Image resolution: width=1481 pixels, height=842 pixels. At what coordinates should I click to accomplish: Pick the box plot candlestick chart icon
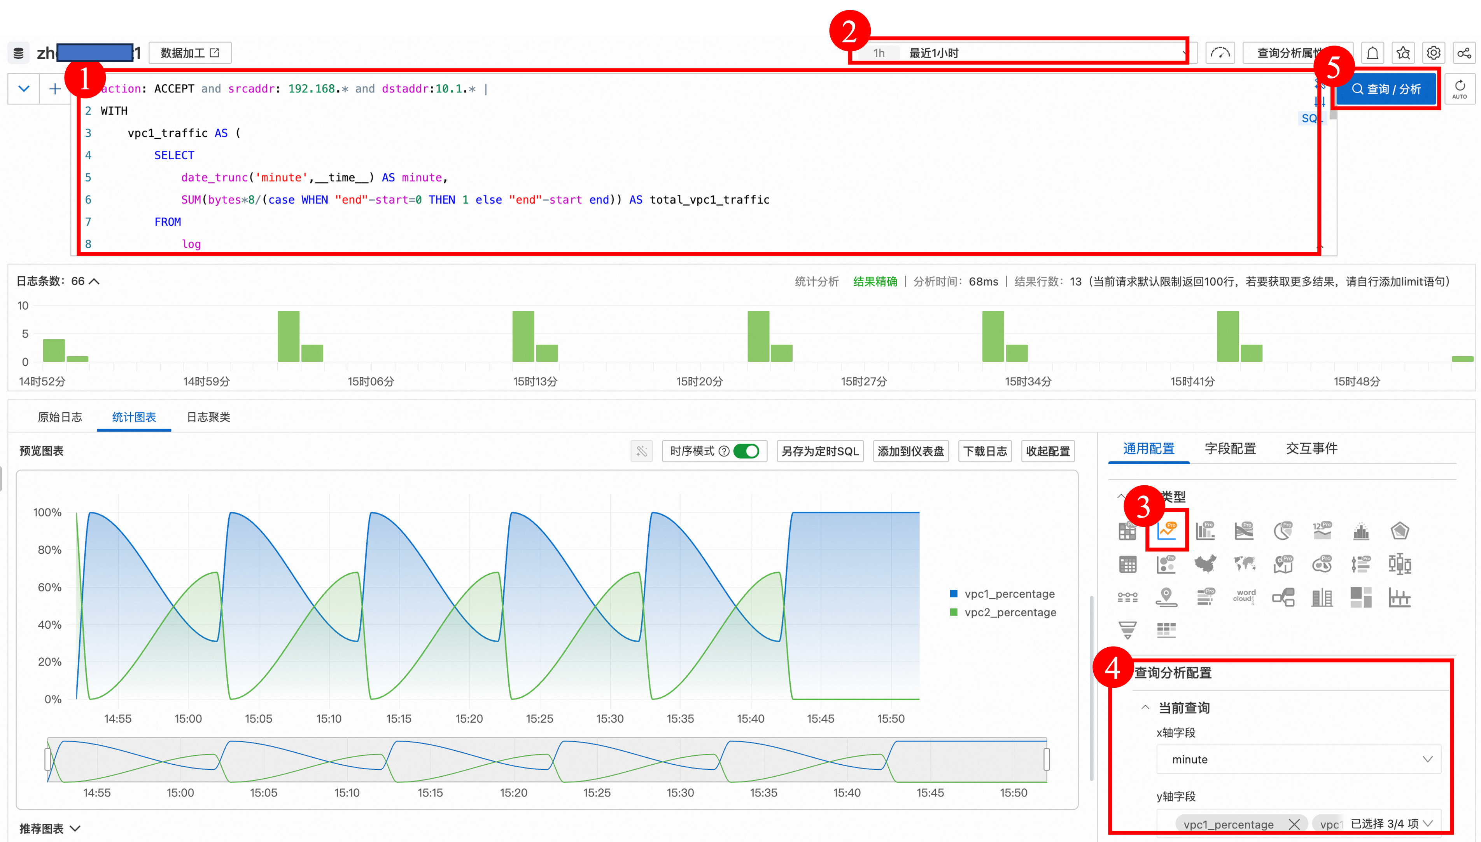coord(1399,564)
